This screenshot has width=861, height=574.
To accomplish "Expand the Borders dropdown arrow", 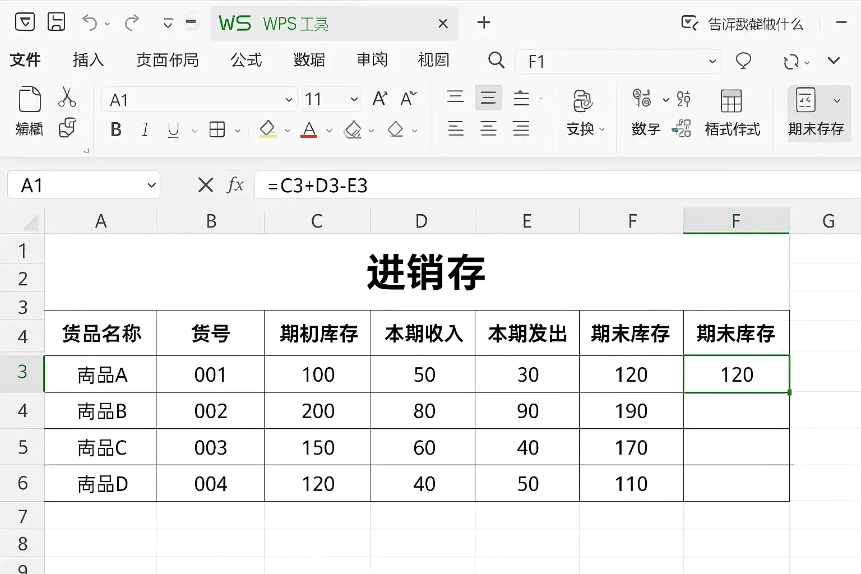I will click(238, 131).
